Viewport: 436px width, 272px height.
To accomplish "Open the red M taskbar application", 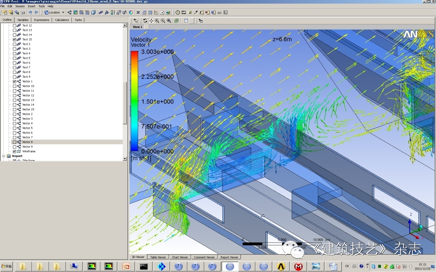I will click(x=298, y=266).
